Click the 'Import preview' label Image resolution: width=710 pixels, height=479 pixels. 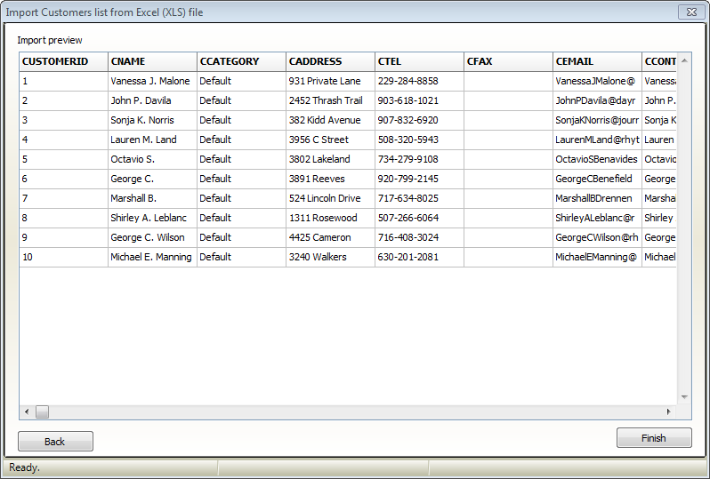[50, 40]
